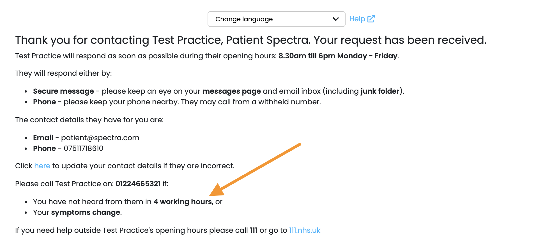
Task: Click the "Your request has been received" heading
Action: [x=400, y=40]
